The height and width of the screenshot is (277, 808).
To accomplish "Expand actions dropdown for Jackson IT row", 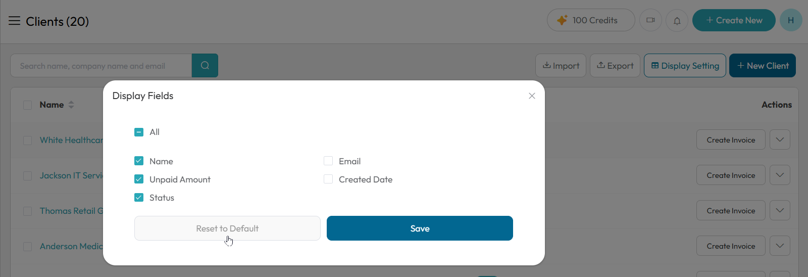I will tap(780, 175).
